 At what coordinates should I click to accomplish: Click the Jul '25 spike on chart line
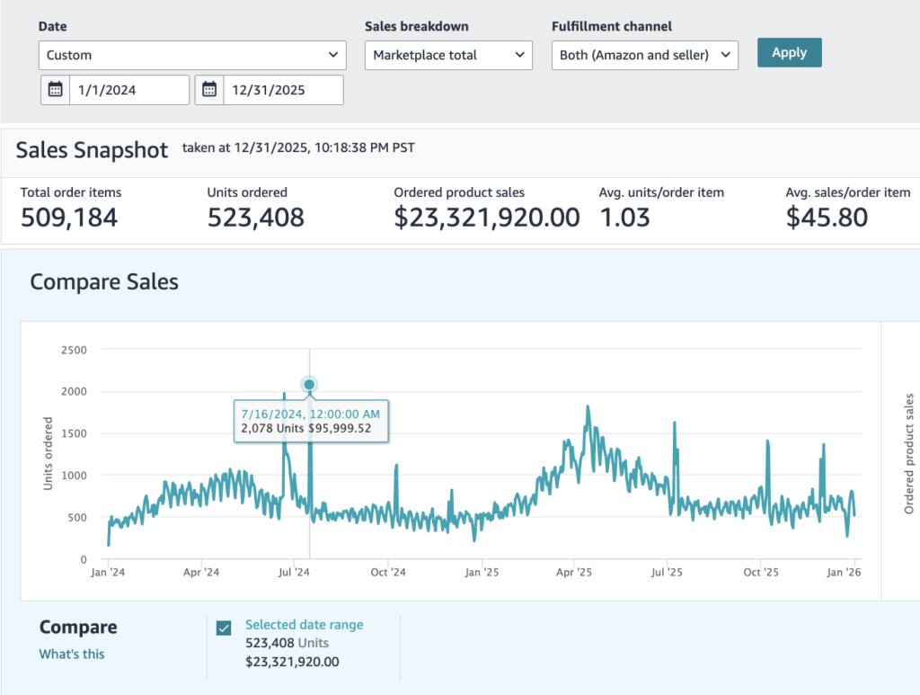(675, 423)
